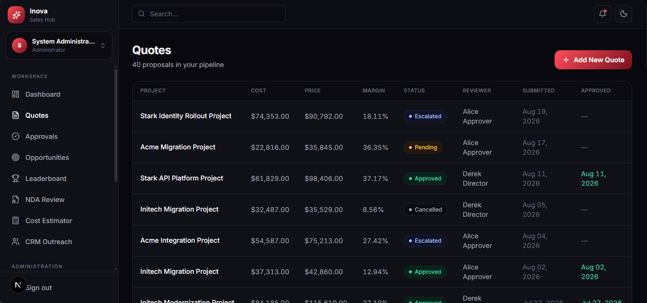This screenshot has width=647, height=303.
Task: Open the CRM Outreach page
Action: [59, 242]
